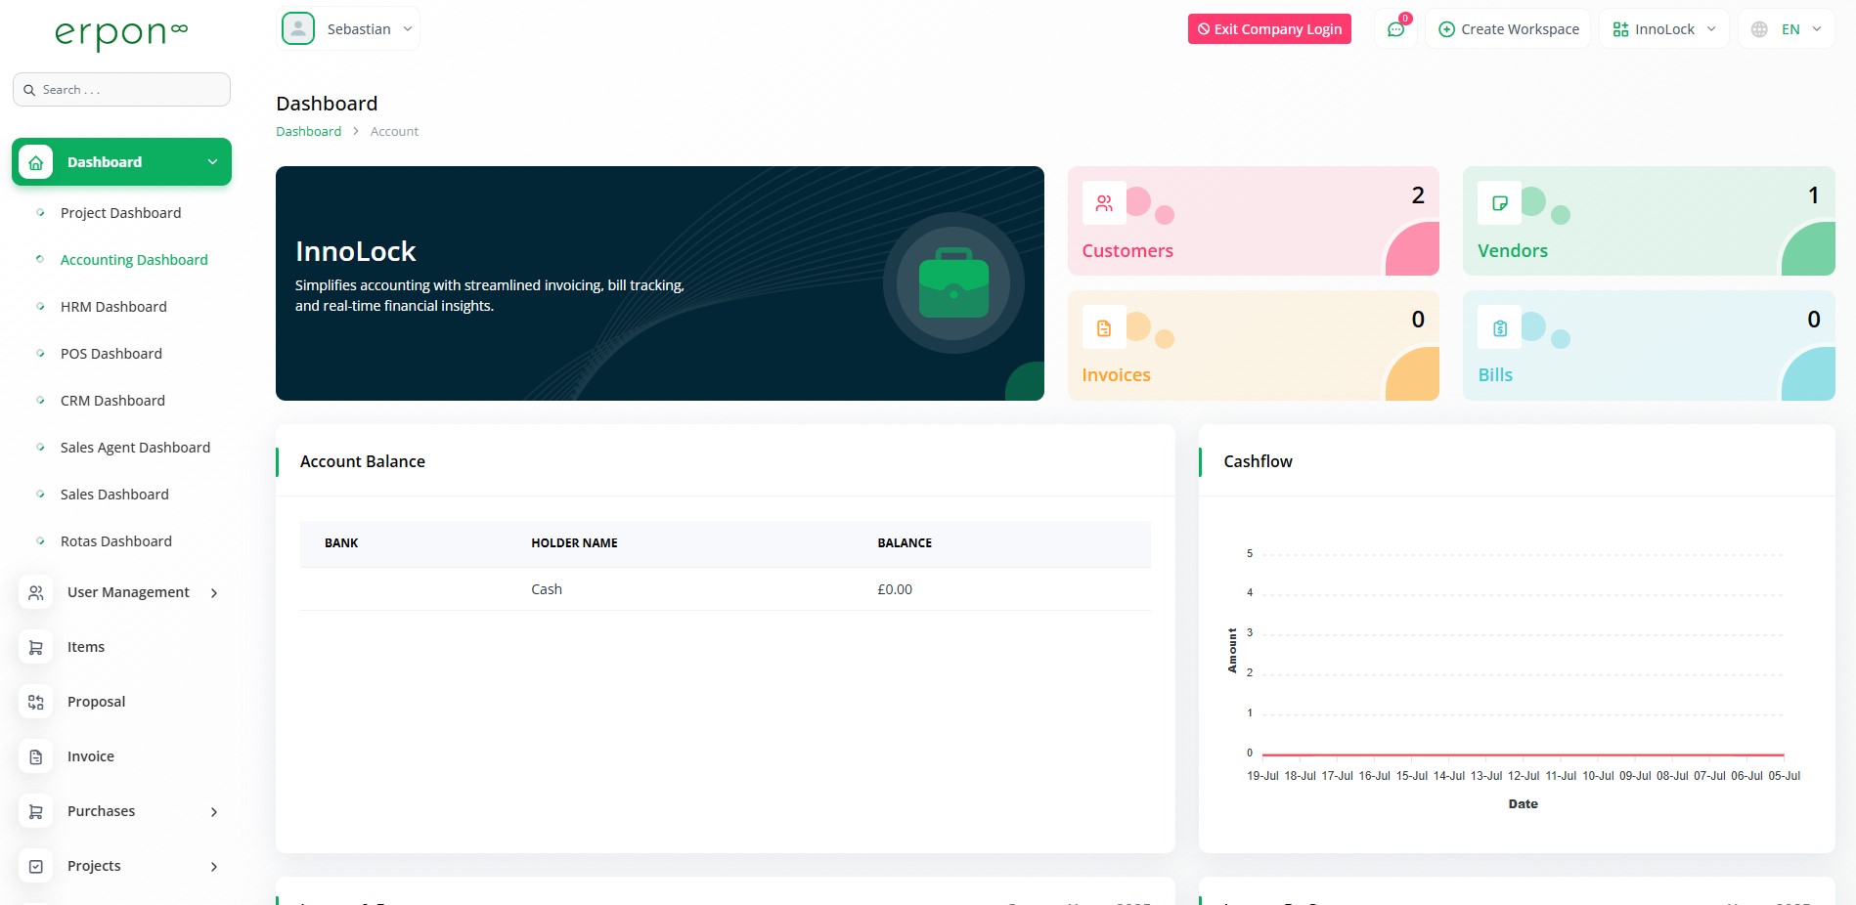1856x905 pixels.
Task: Click the HOLDER NAME column header
Action: pos(574,543)
